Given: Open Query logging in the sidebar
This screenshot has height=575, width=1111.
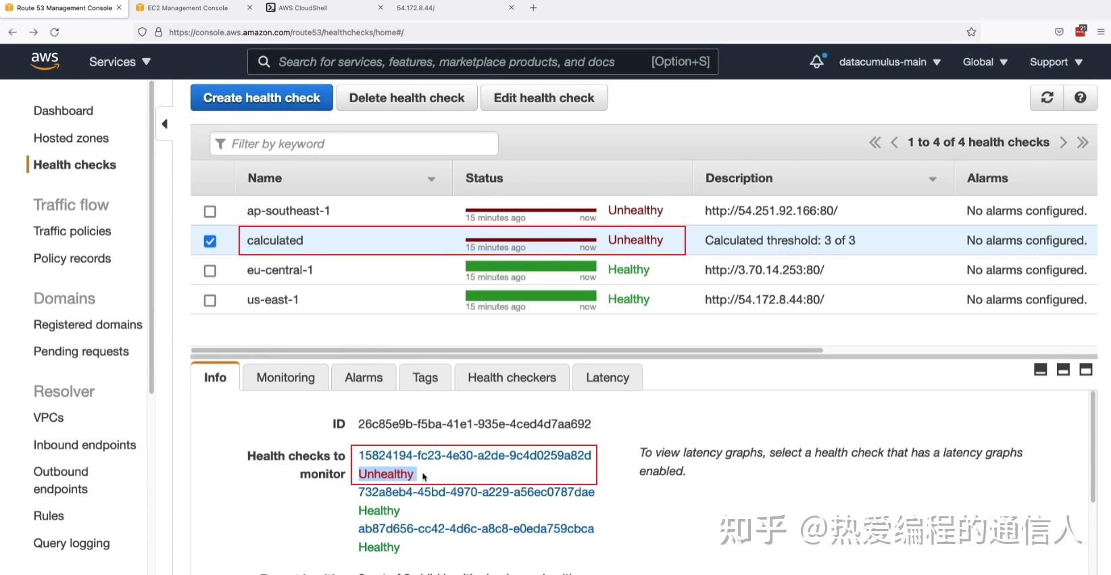Looking at the screenshot, I should click(72, 543).
